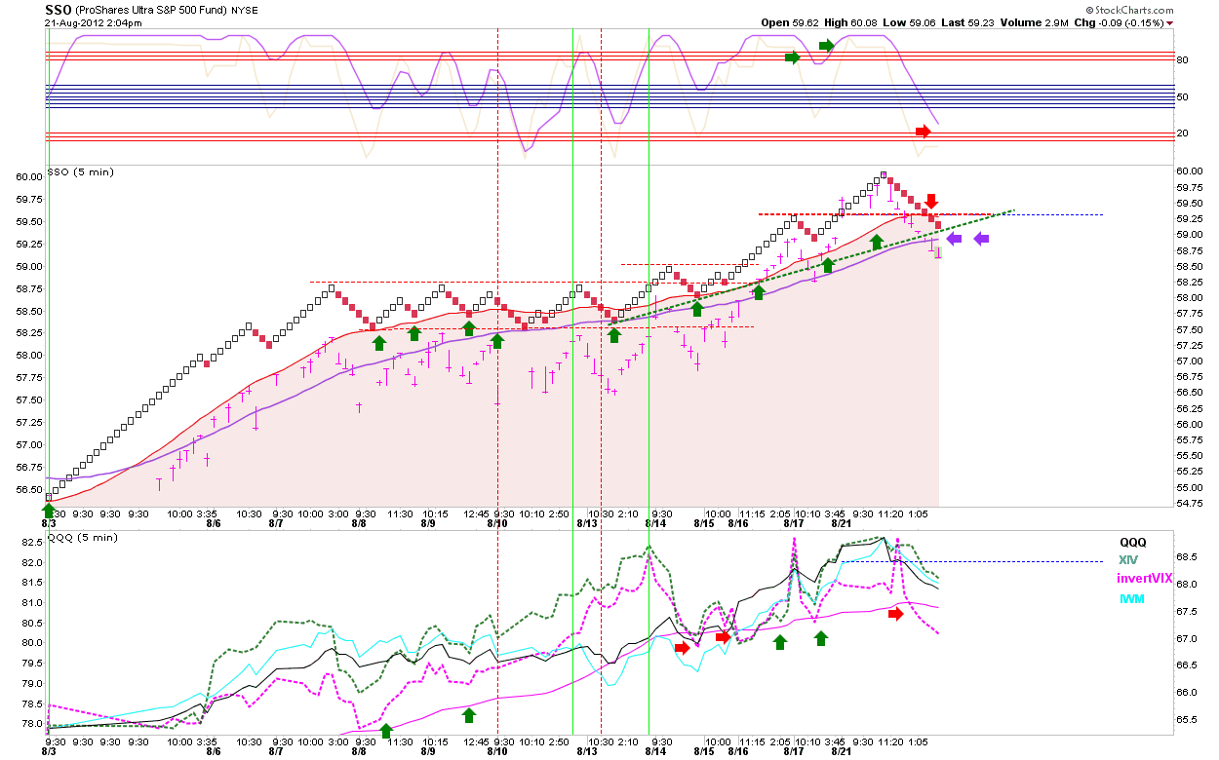Click the NYSE exchange label

pos(245,10)
